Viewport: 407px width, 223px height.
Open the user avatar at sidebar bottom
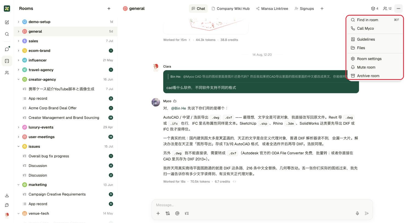point(7,215)
